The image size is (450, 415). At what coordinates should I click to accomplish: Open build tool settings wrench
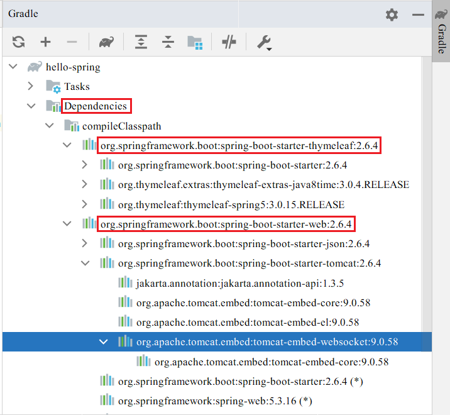pyautogui.click(x=265, y=43)
